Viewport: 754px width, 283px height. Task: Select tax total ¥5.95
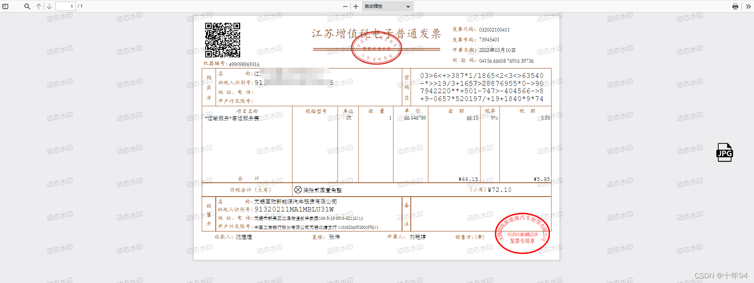[542, 179]
